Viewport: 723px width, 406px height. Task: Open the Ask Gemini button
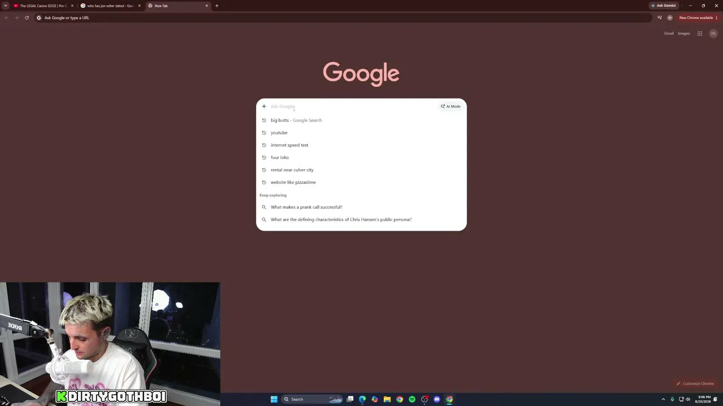(663, 6)
